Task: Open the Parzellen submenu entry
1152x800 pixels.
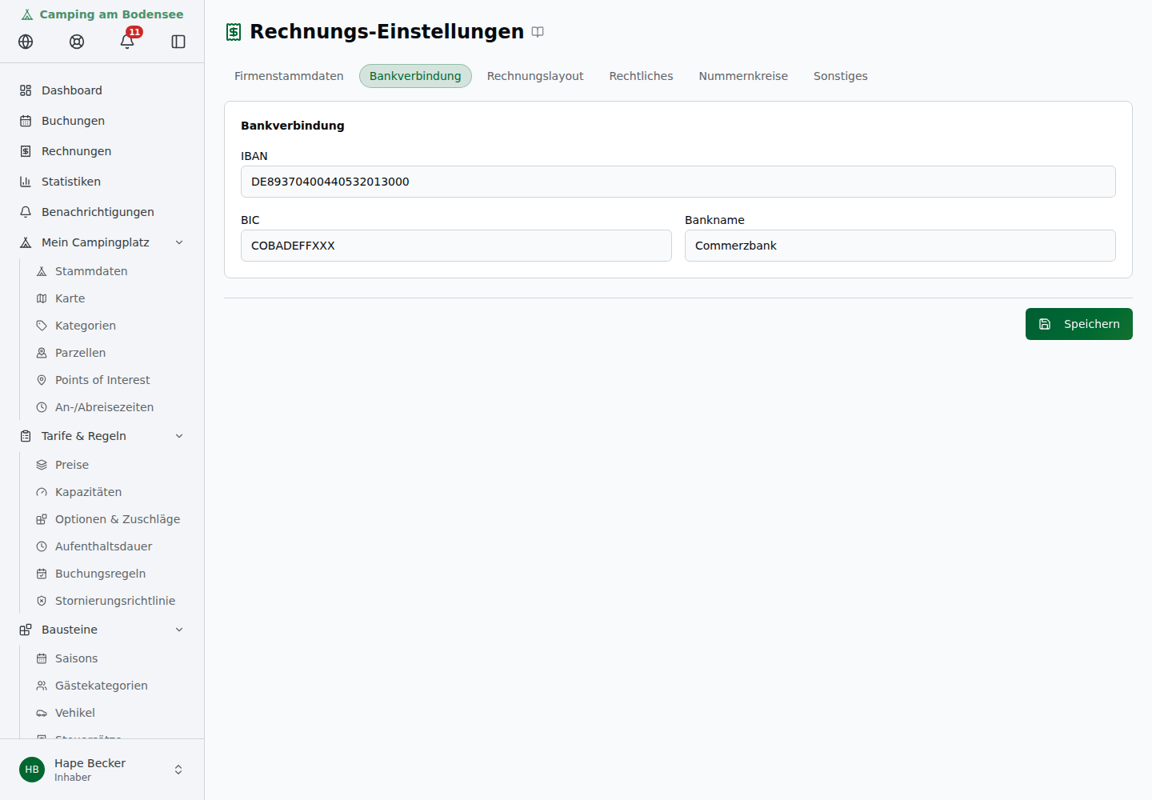Action: (111, 353)
